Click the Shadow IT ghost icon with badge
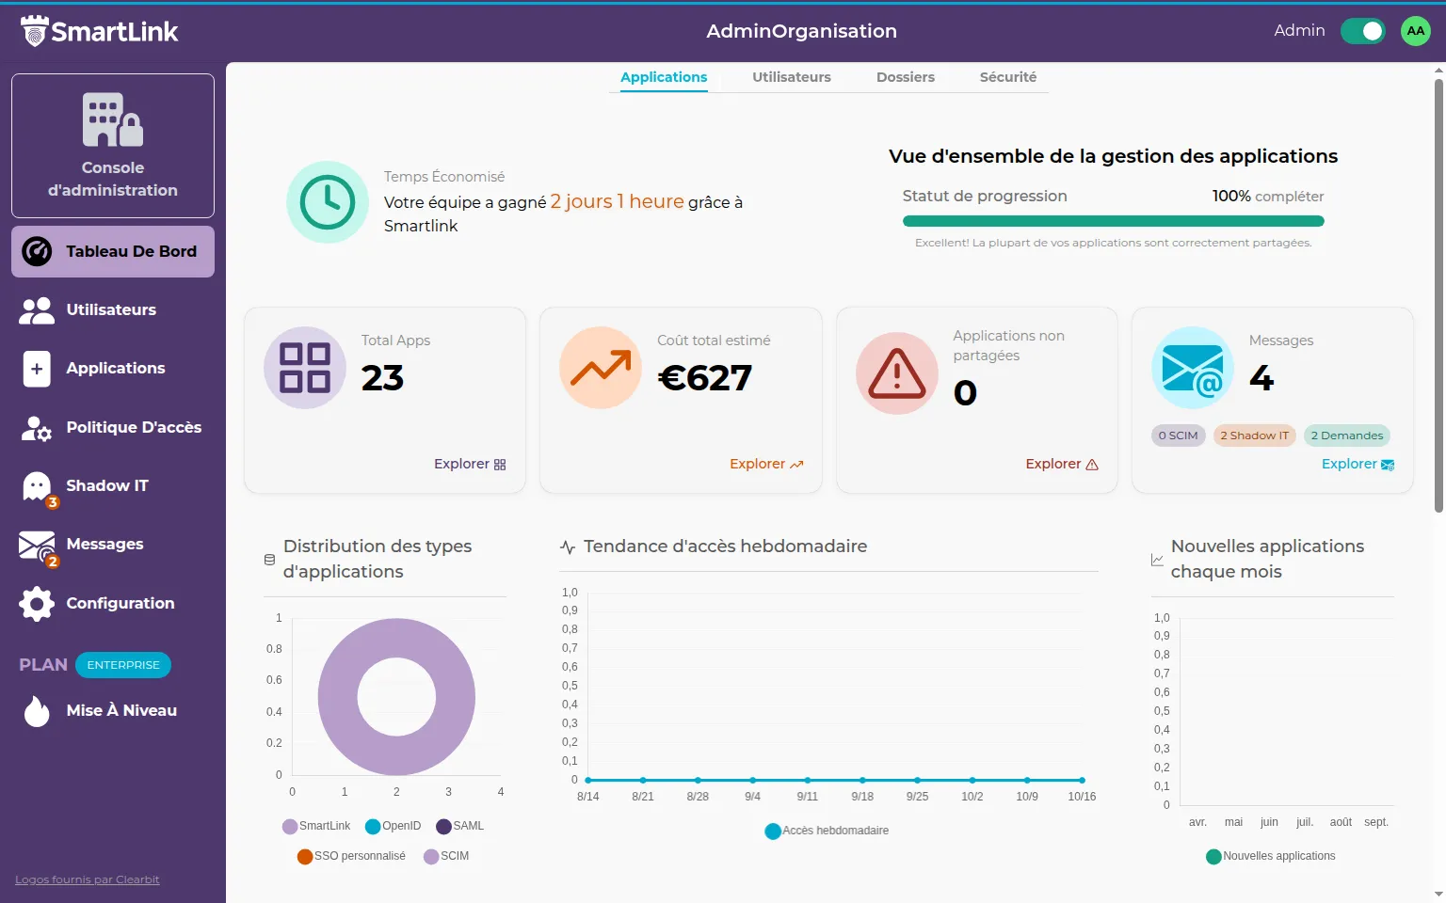This screenshot has height=903, width=1446. [x=36, y=486]
